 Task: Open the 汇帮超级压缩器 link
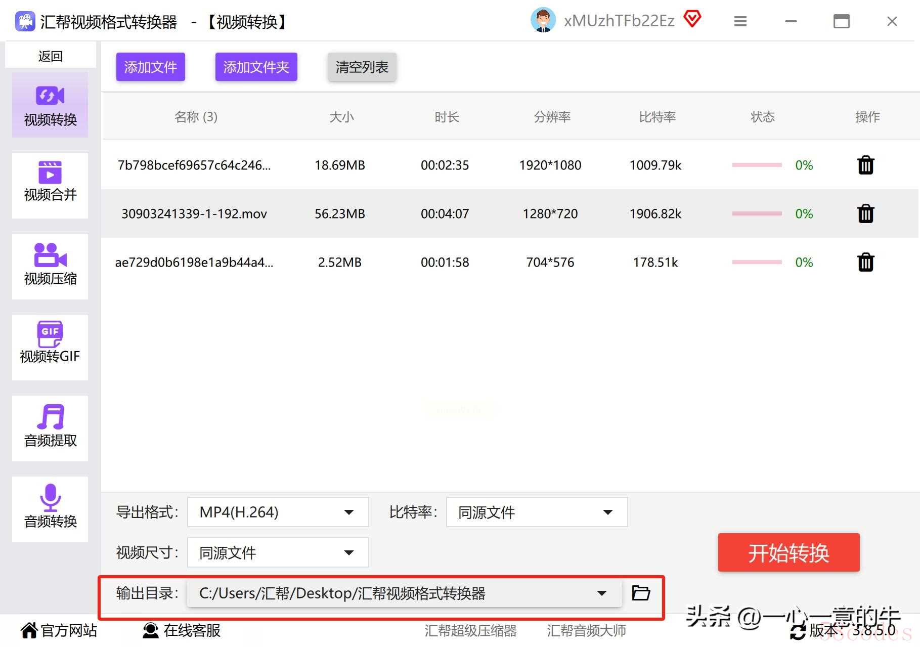point(470,631)
